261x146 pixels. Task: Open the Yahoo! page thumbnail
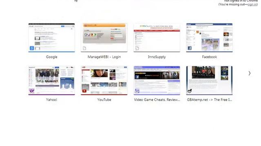tap(52, 80)
